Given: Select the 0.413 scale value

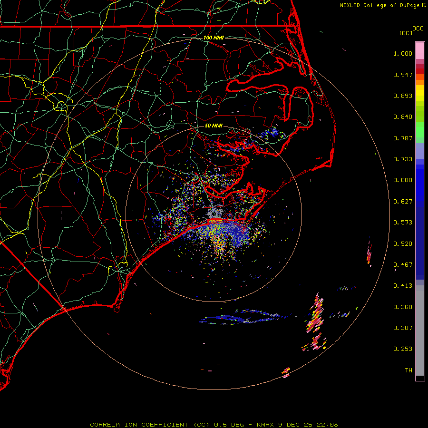Looking at the screenshot, I should pos(403,286).
